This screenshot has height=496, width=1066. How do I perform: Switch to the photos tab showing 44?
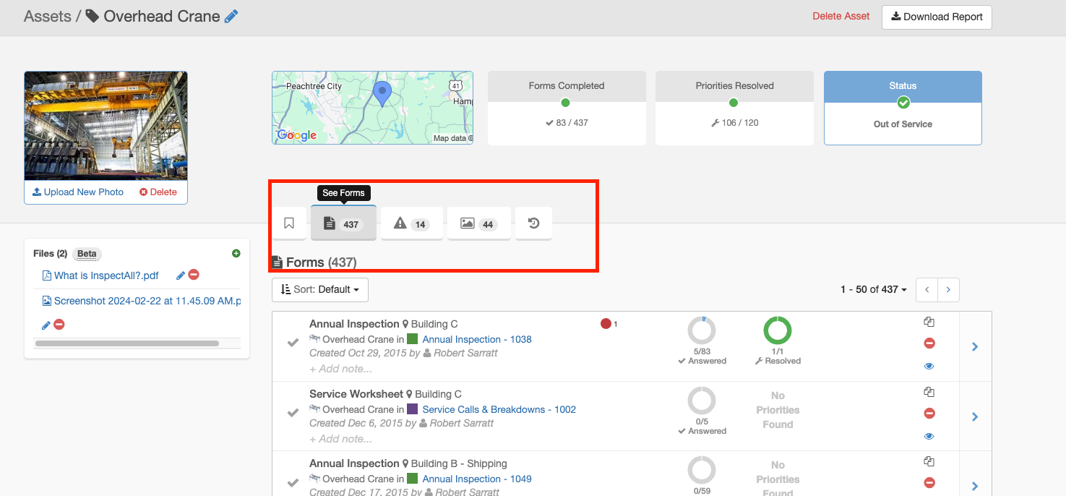[x=478, y=223]
